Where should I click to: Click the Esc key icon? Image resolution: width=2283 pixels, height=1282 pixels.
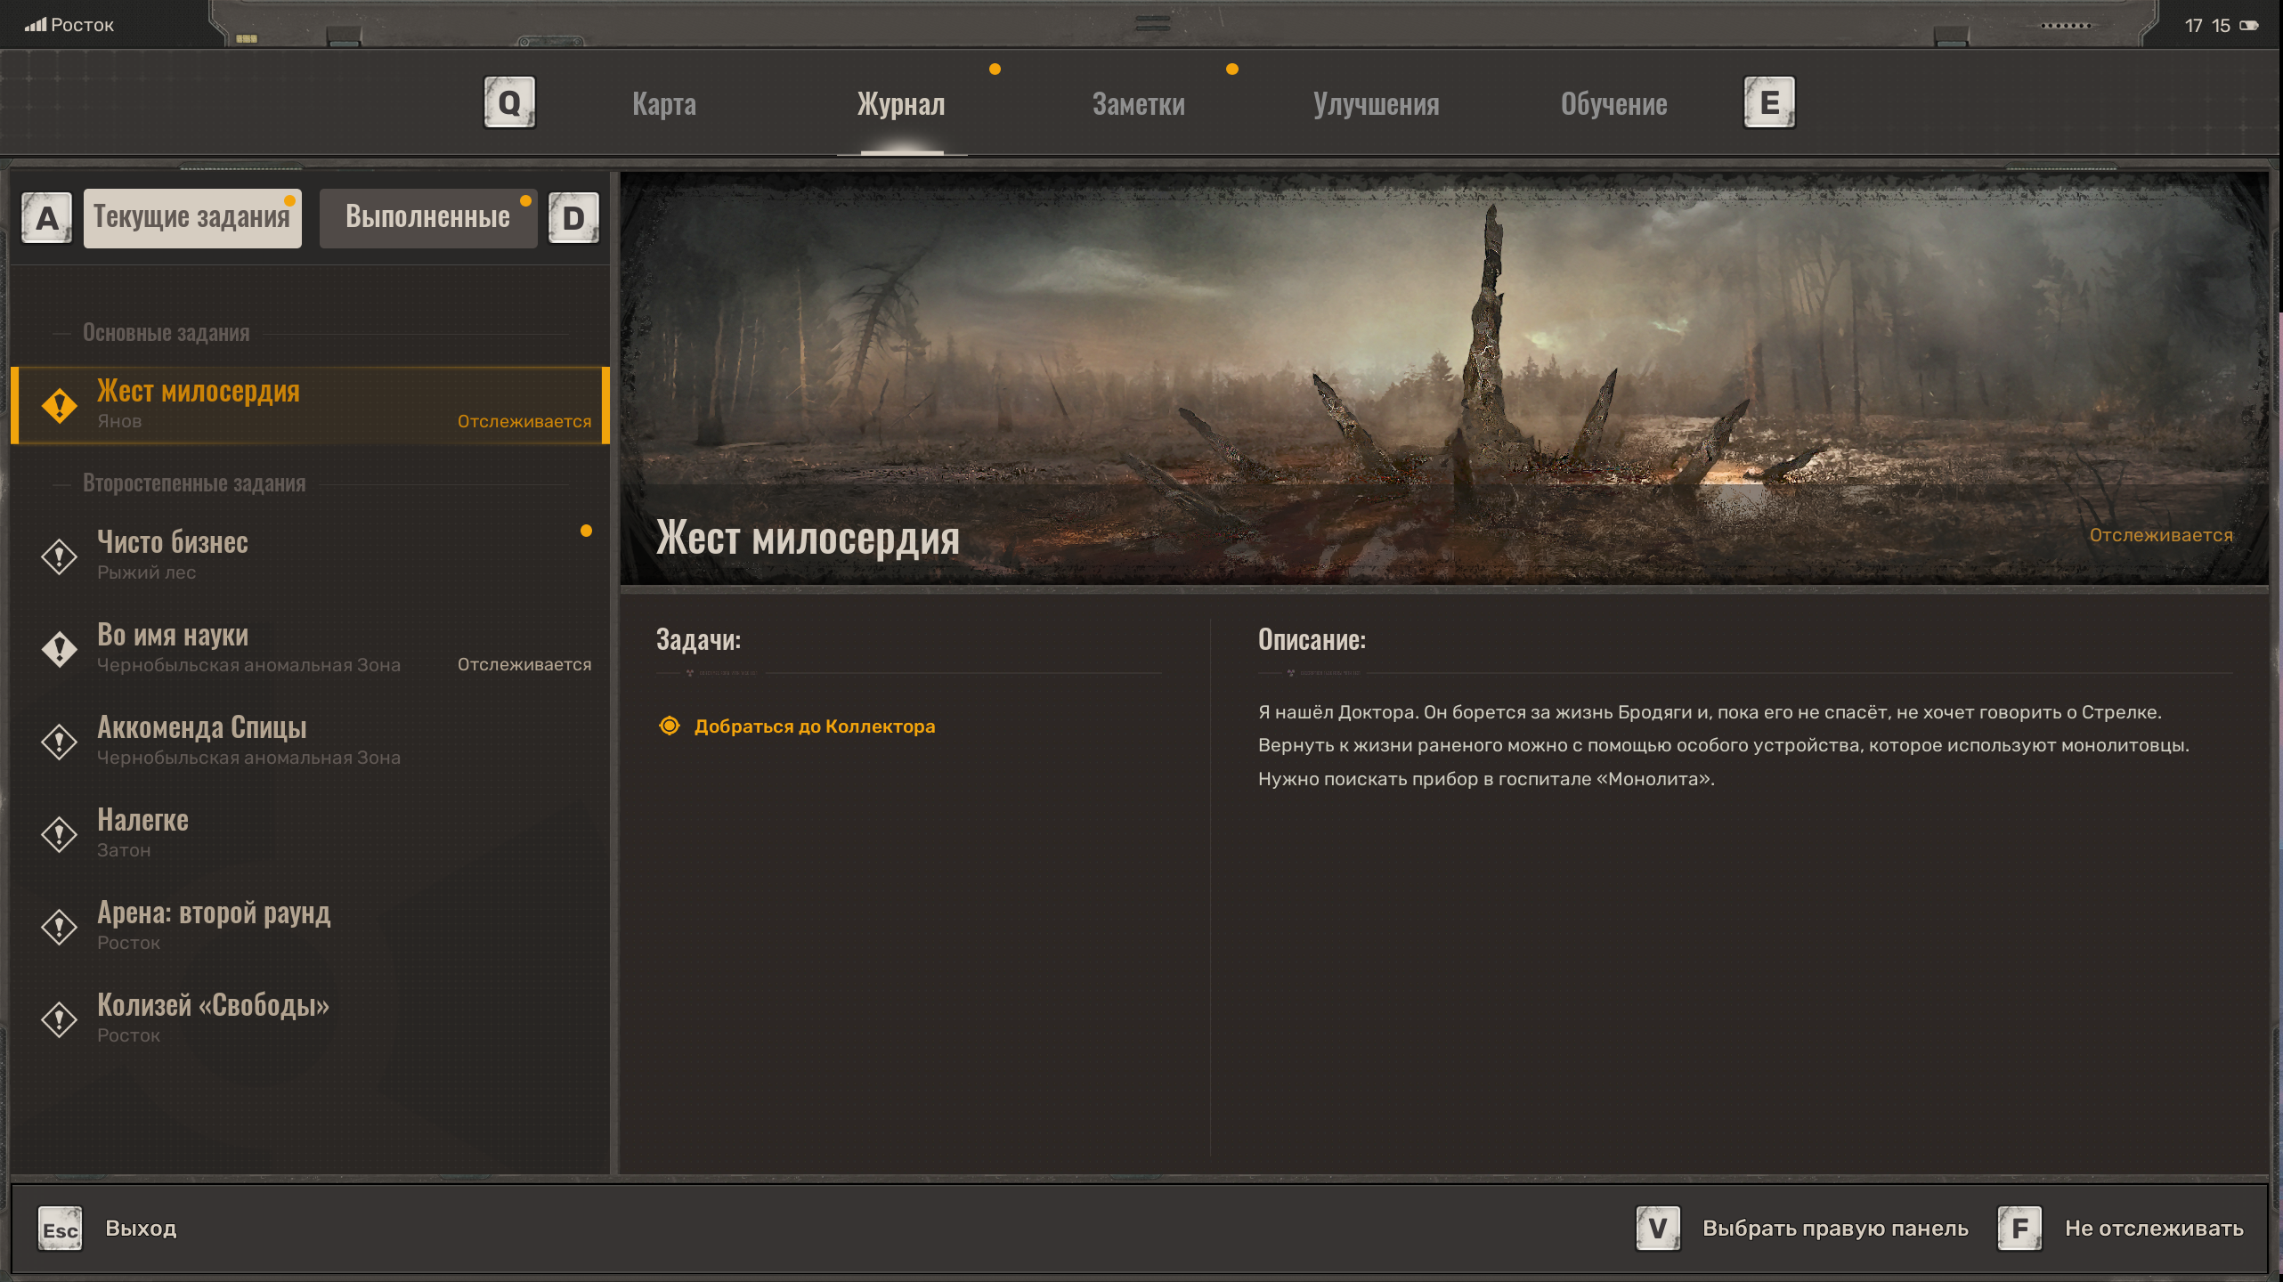(60, 1229)
